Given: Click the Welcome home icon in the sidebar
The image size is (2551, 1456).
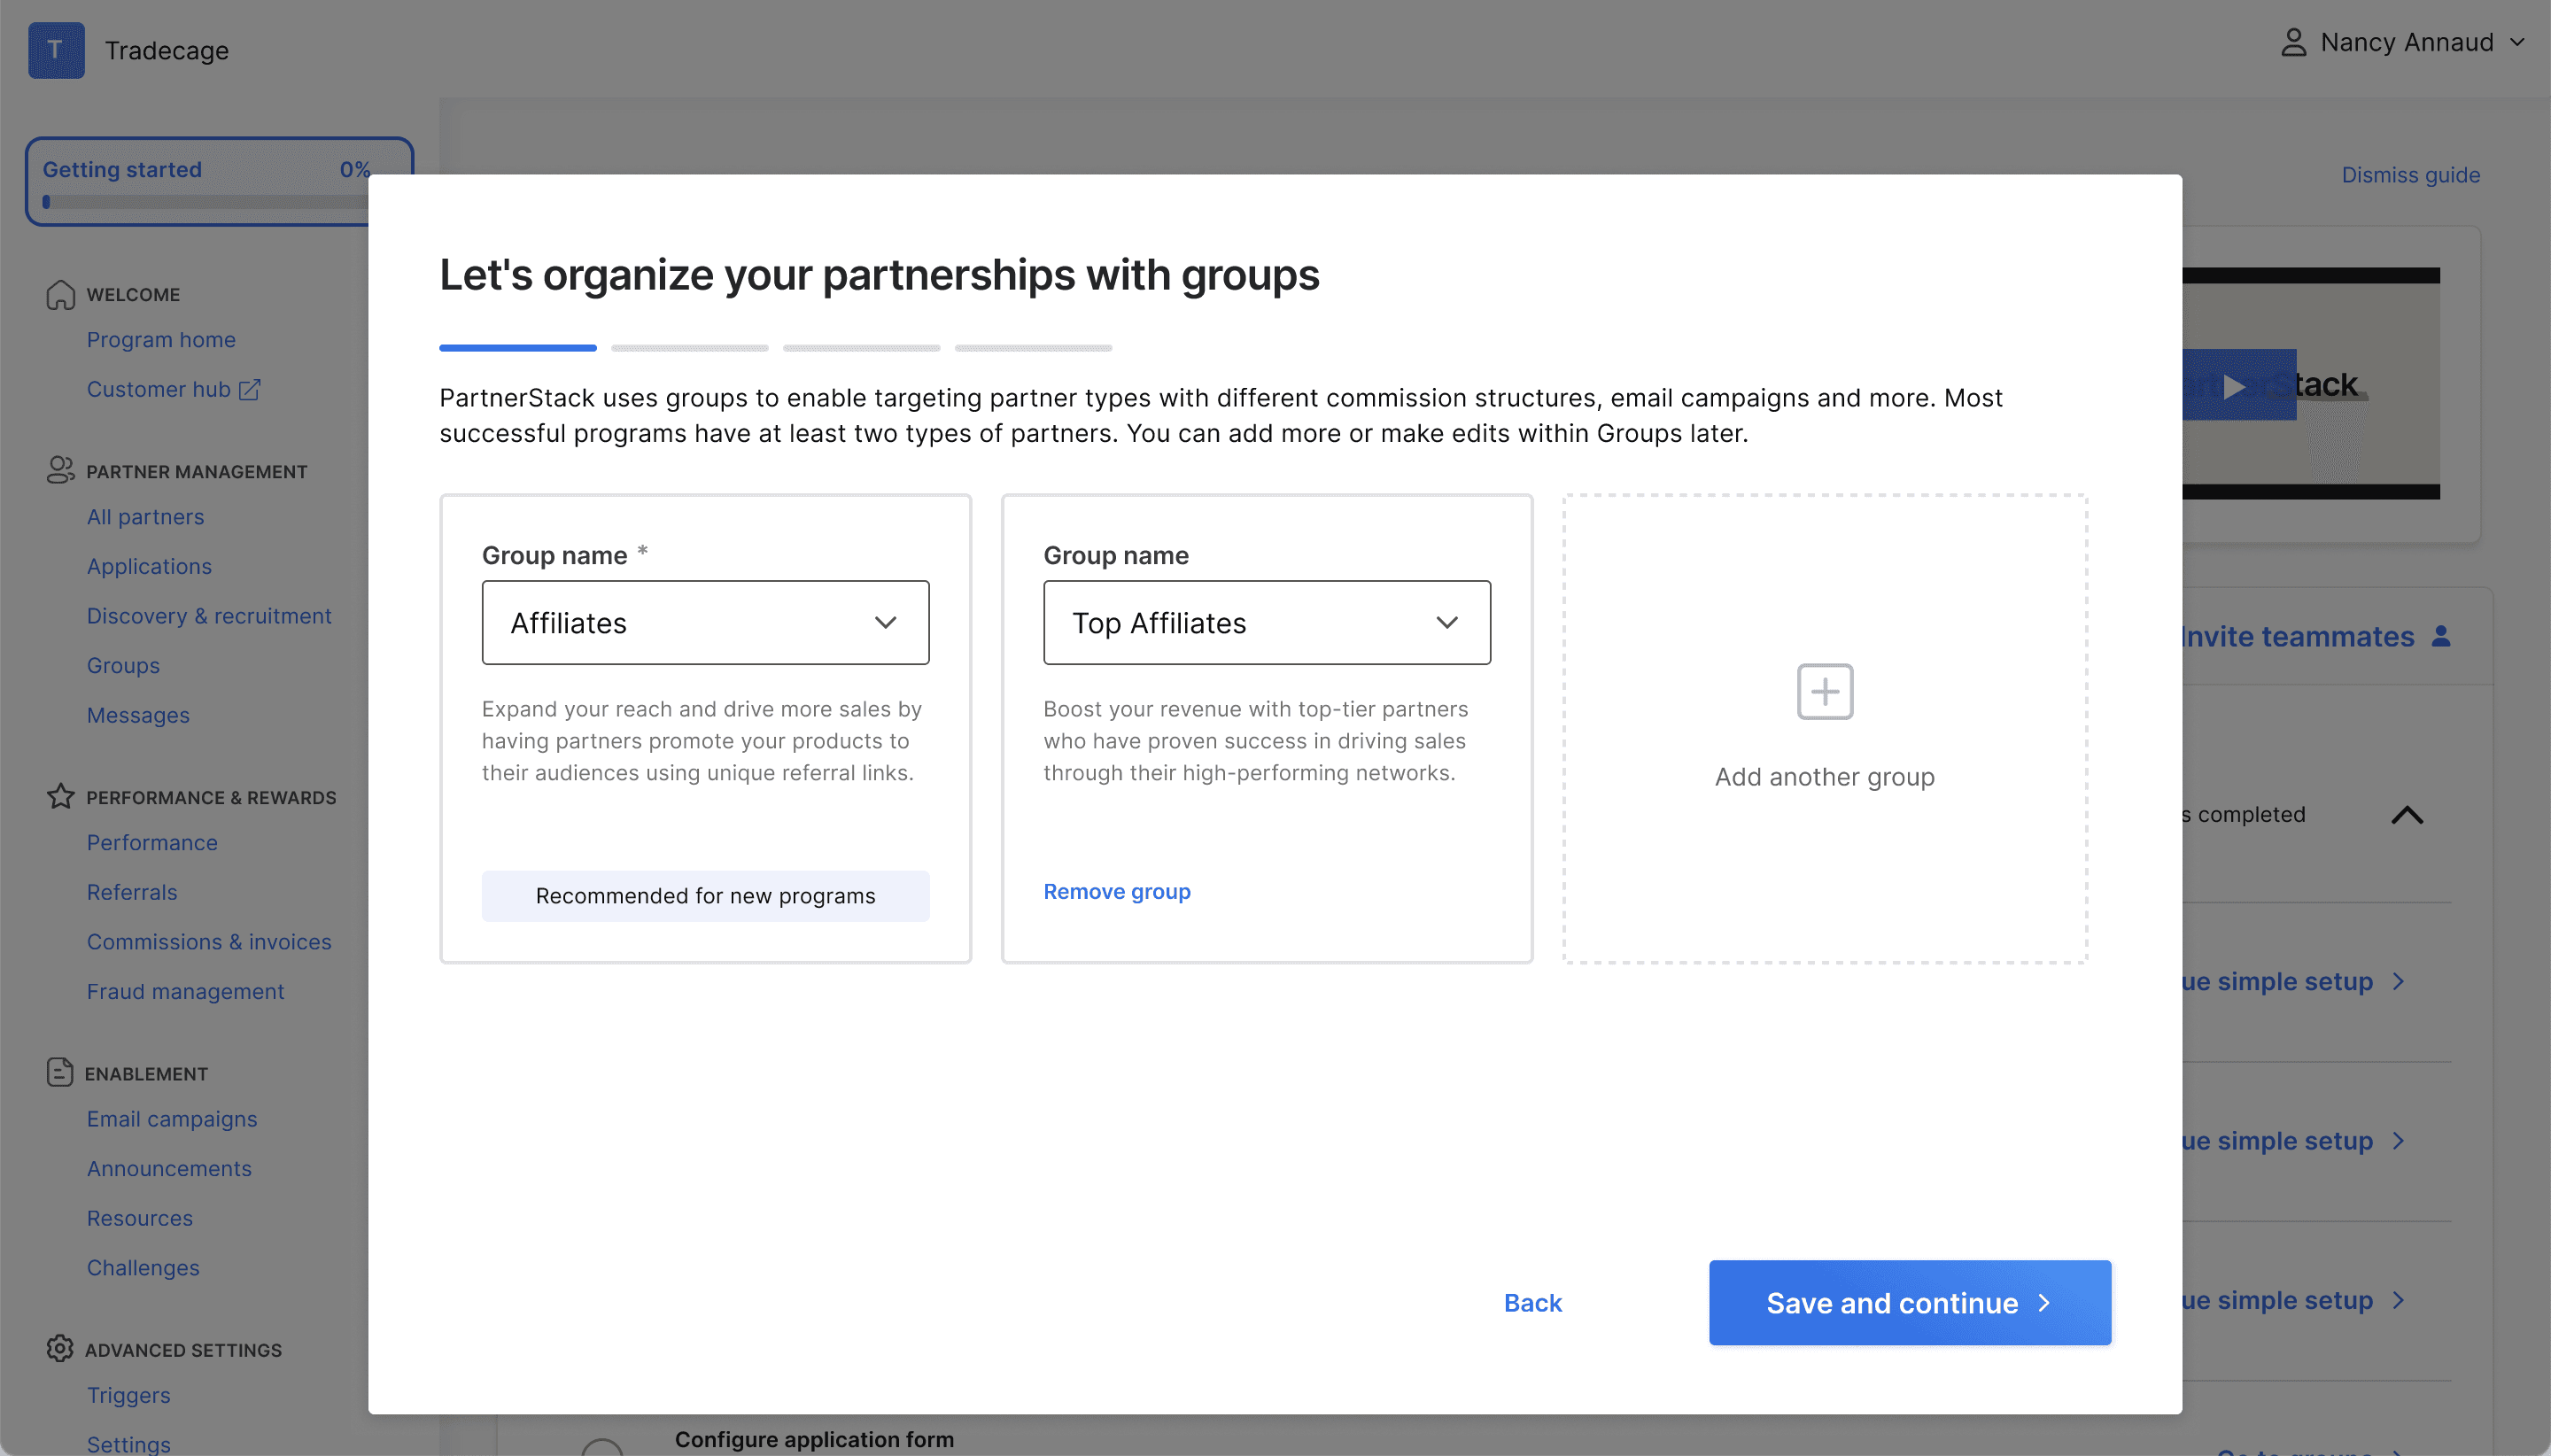Looking at the screenshot, I should [60, 295].
